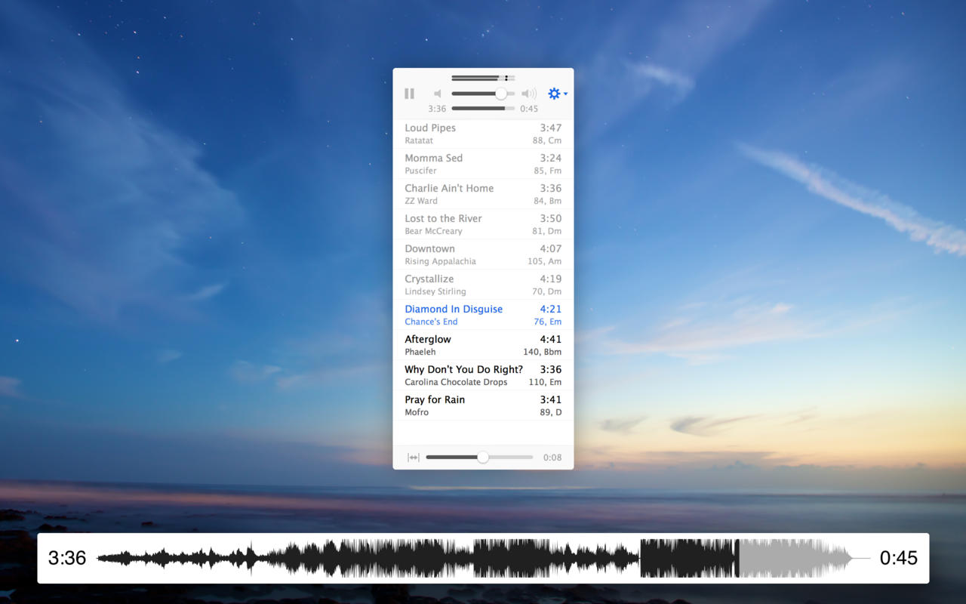Open the blue gear settings menu
Image resolution: width=966 pixels, height=604 pixels.
click(x=556, y=94)
